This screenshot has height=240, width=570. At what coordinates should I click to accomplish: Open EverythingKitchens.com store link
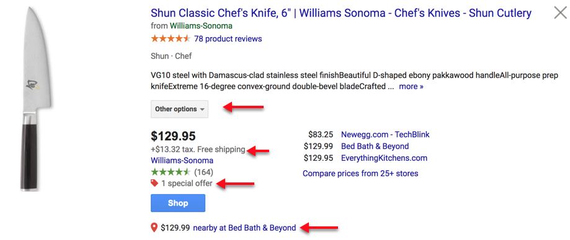385,158
